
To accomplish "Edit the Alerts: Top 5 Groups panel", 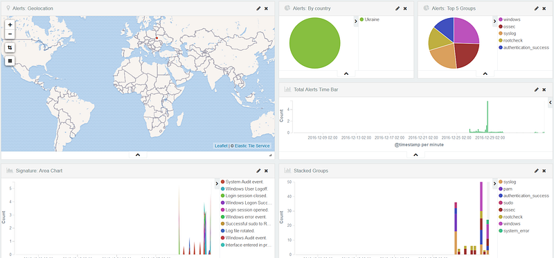I will point(536,8).
